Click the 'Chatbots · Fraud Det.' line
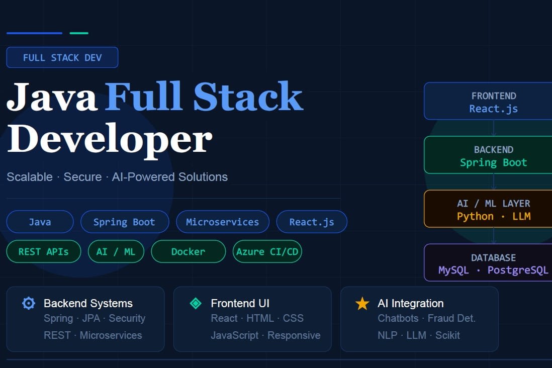The height and width of the screenshot is (368, 552). point(427,318)
